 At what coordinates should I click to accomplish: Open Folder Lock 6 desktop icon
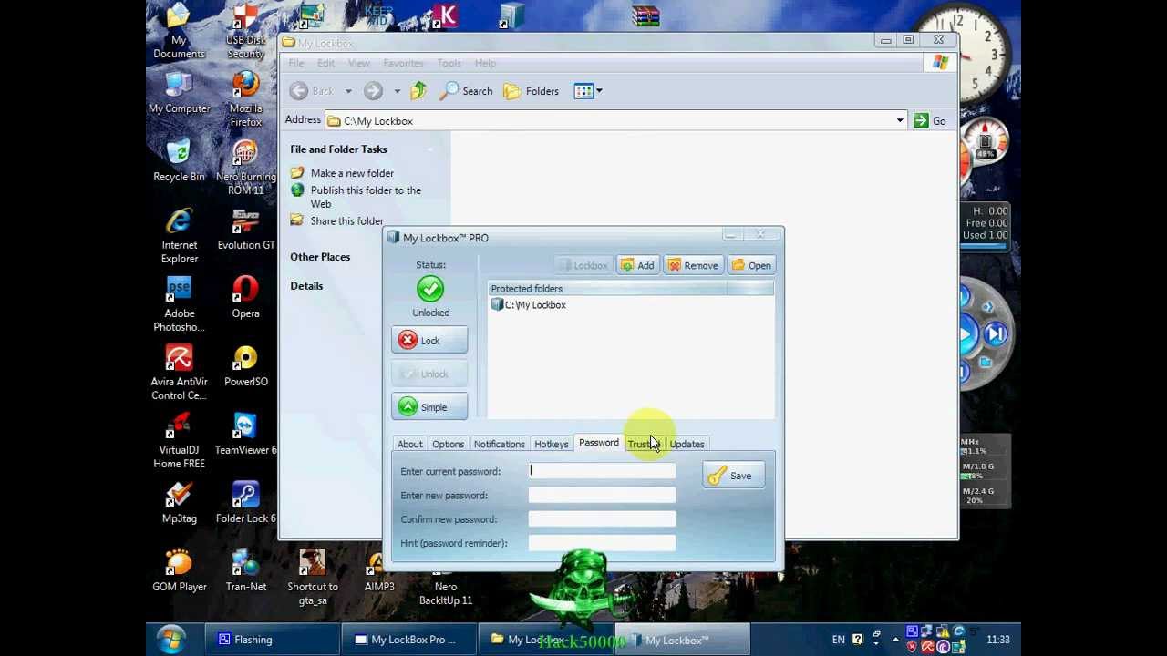click(x=245, y=502)
